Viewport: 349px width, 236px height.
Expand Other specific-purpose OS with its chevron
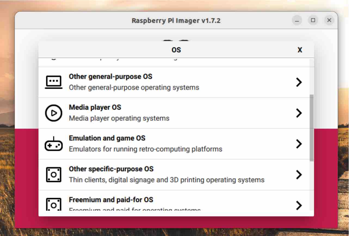(x=299, y=174)
